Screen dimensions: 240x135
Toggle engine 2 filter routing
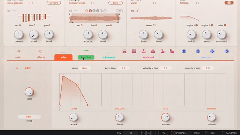tap(211, 25)
